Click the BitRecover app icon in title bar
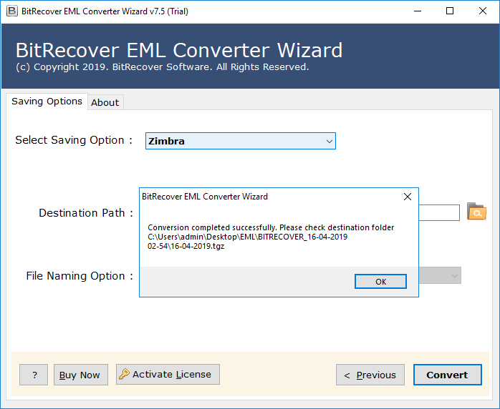 coord(11,11)
